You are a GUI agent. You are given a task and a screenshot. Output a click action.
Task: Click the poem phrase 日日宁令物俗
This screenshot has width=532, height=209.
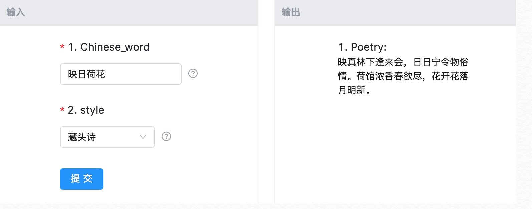coord(441,62)
